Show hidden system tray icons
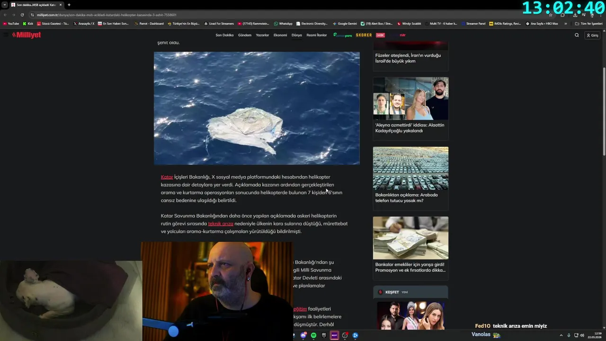Image resolution: width=606 pixels, height=341 pixels. (561, 335)
